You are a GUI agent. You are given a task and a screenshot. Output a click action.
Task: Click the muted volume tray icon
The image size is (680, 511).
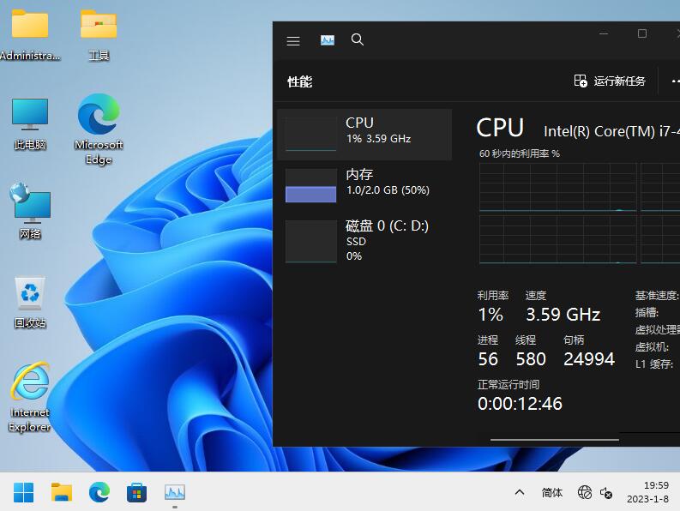(606, 492)
